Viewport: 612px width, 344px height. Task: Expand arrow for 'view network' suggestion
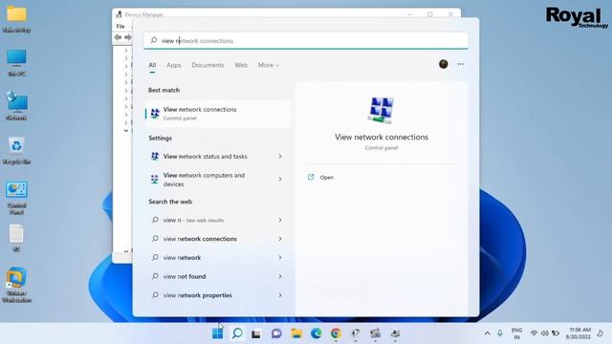click(x=280, y=257)
